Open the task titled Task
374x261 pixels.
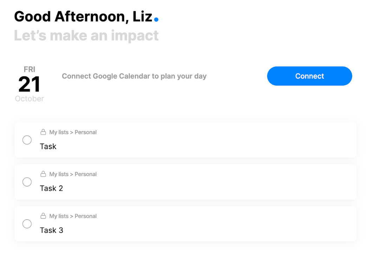pyautogui.click(x=48, y=146)
